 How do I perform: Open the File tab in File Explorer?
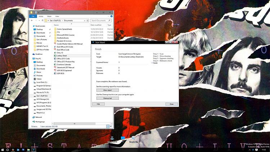33,16
